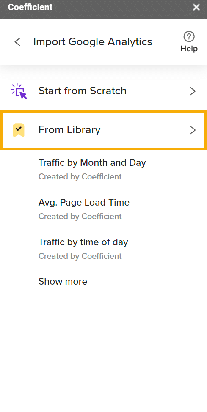Expand Start from Scratch using its chevron
Screen dimensions: 207x412
coord(193,91)
